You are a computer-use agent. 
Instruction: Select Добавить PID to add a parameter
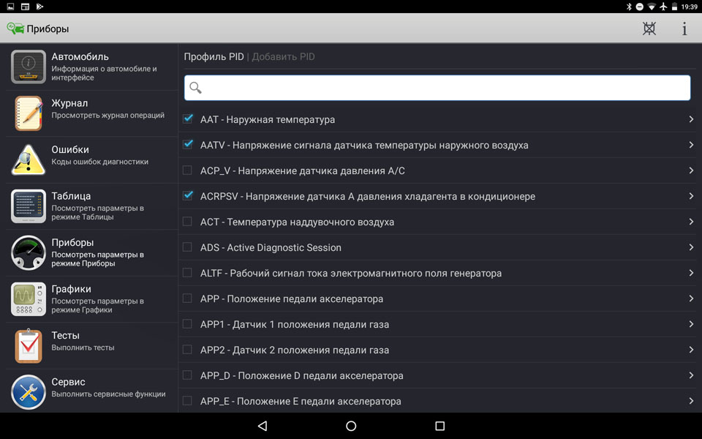pos(282,56)
